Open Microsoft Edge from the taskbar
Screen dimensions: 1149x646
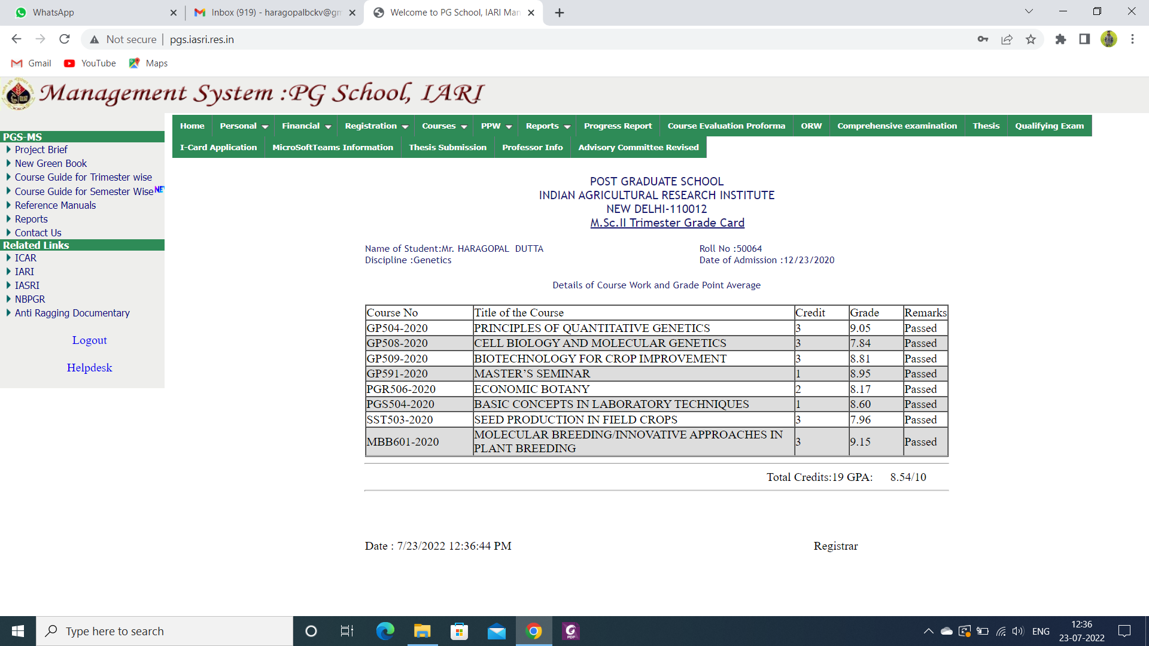pos(385,631)
